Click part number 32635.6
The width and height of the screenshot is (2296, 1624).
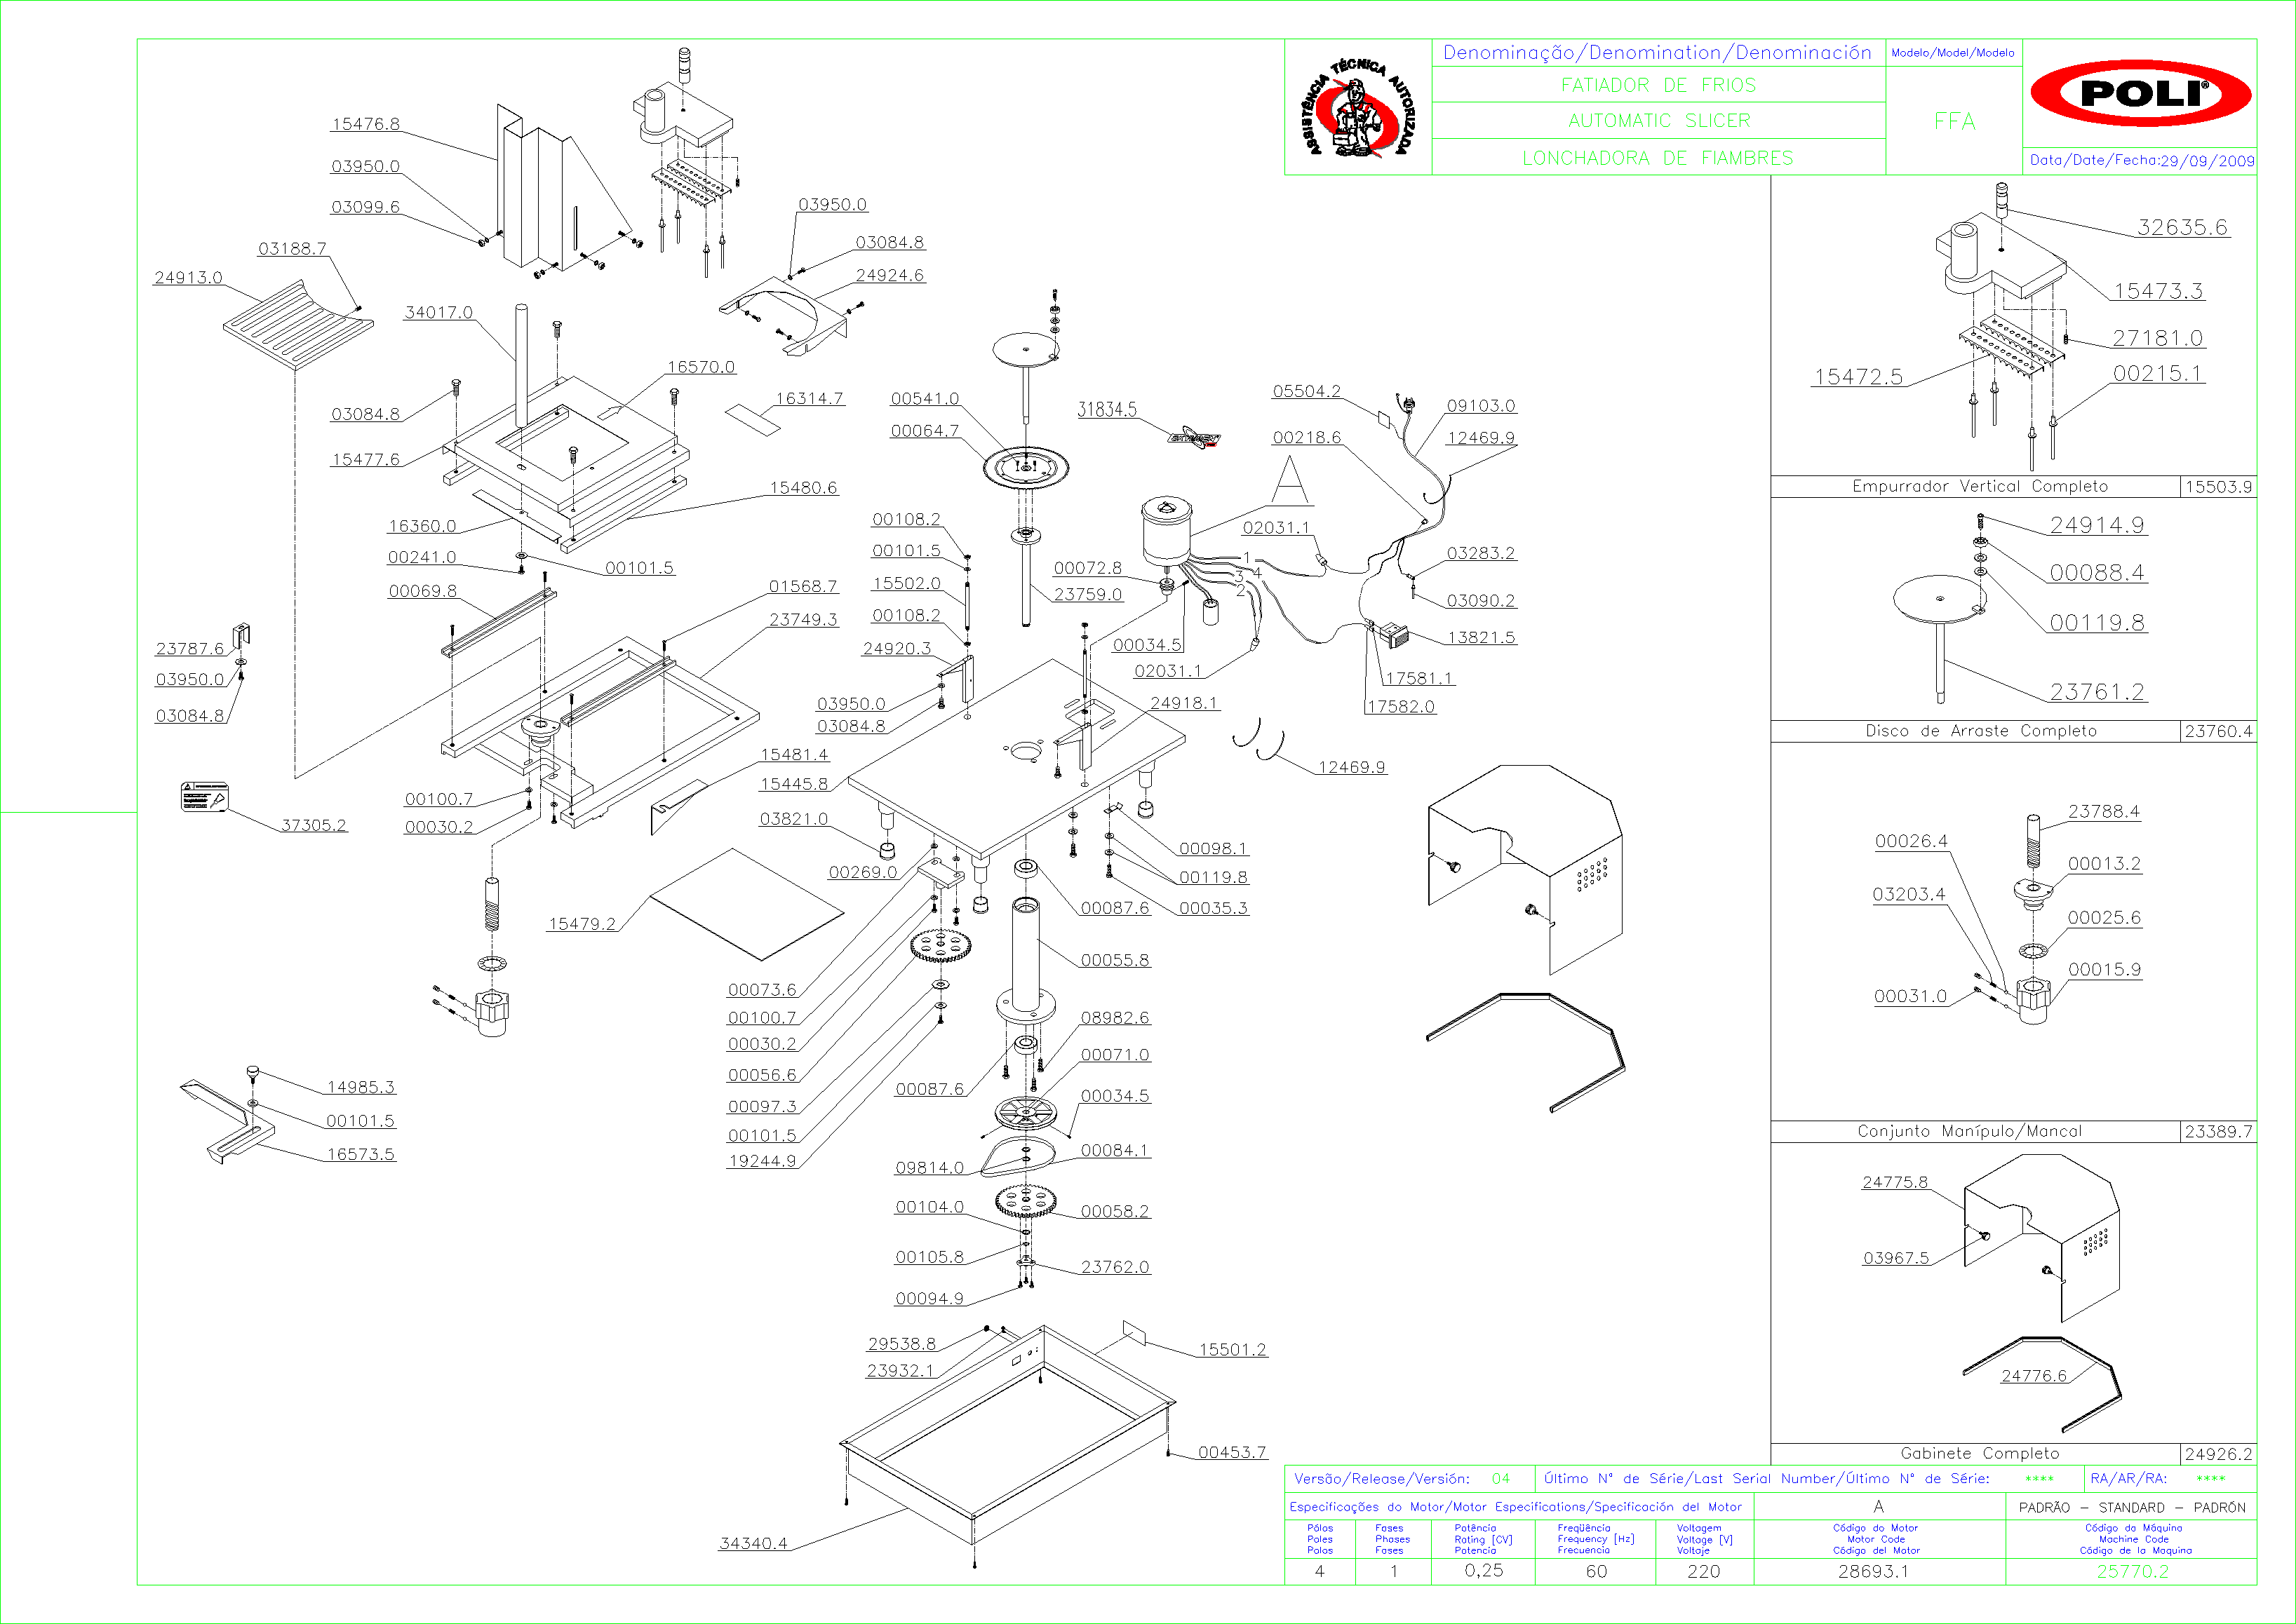pos(2183,227)
